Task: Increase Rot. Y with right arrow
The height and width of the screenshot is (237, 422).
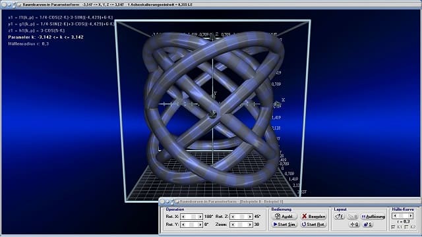Action: click(x=200, y=224)
